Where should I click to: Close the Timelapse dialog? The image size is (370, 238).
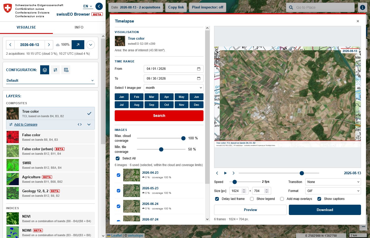click(x=358, y=21)
